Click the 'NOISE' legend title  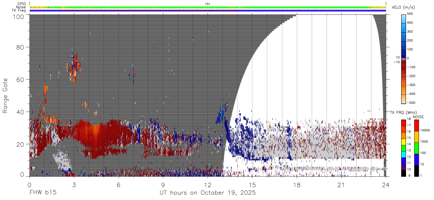pyautogui.click(x=419, y=117)
